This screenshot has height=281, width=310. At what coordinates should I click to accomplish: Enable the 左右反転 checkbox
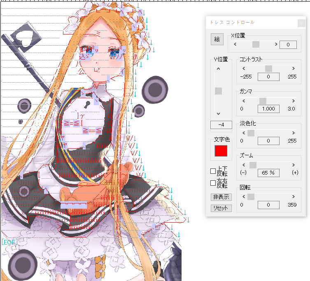213,183
